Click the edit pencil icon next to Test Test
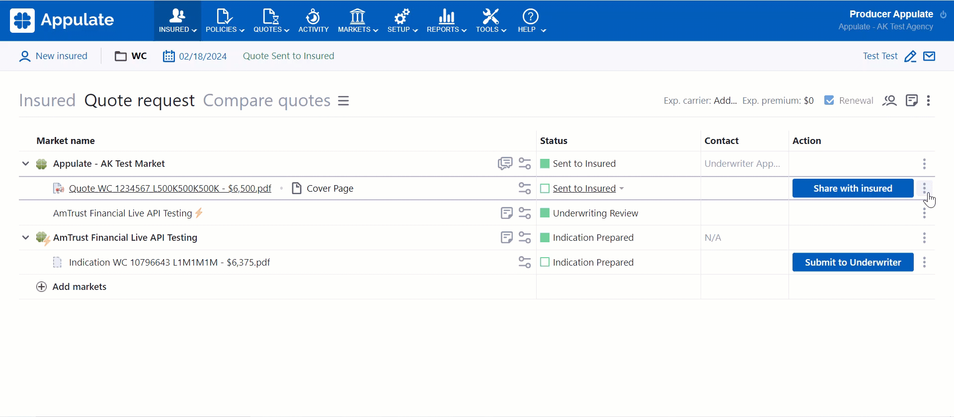The image size is (954, 417). tap(910, 56)
